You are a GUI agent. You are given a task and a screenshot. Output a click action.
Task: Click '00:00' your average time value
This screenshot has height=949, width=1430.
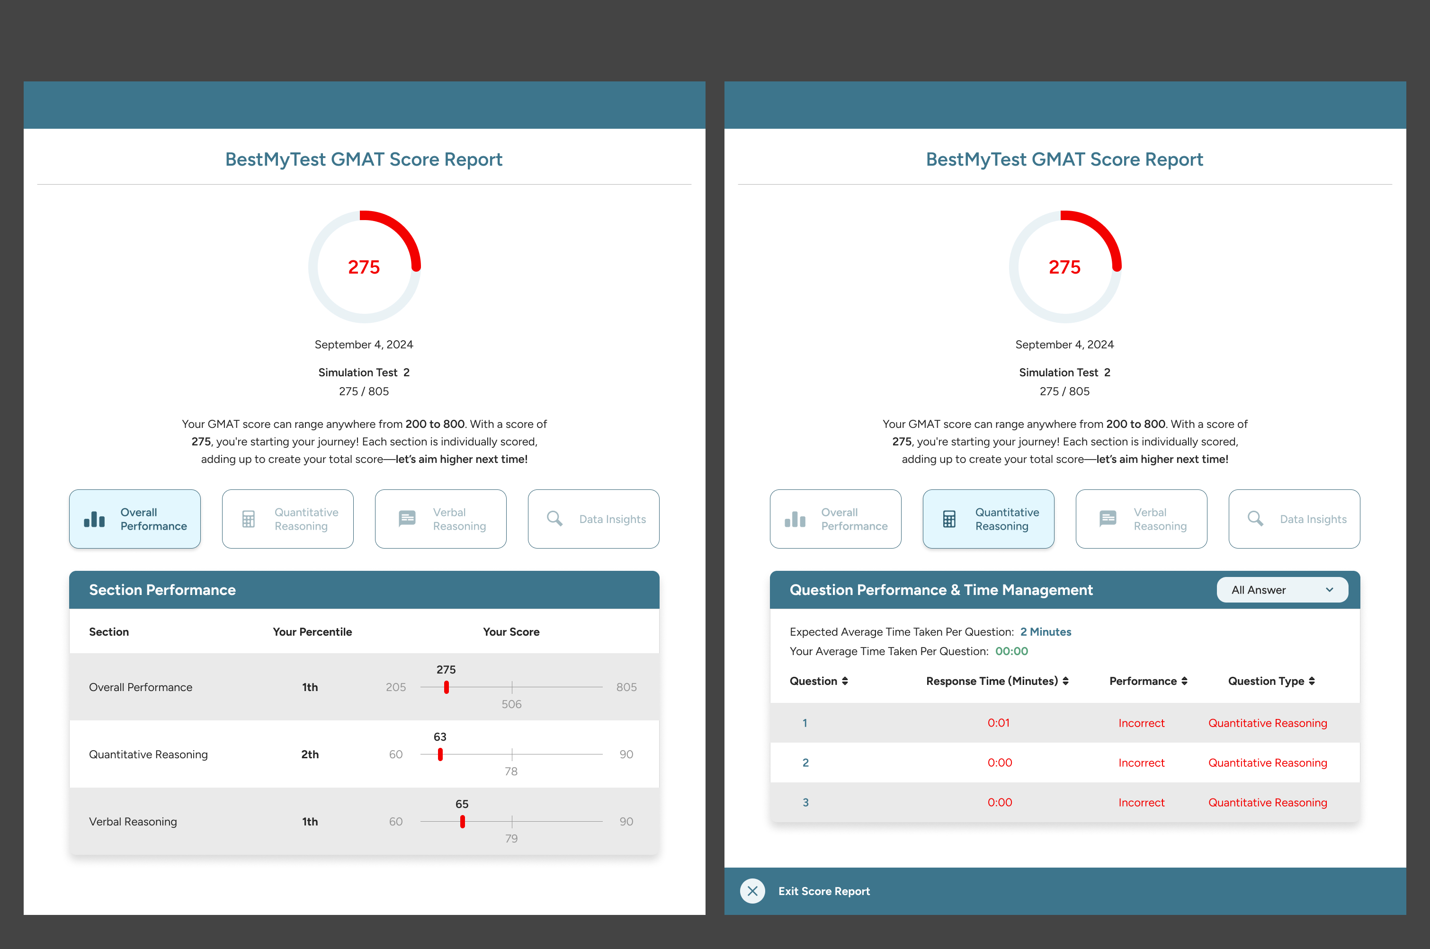click(x=1012, y=651)
